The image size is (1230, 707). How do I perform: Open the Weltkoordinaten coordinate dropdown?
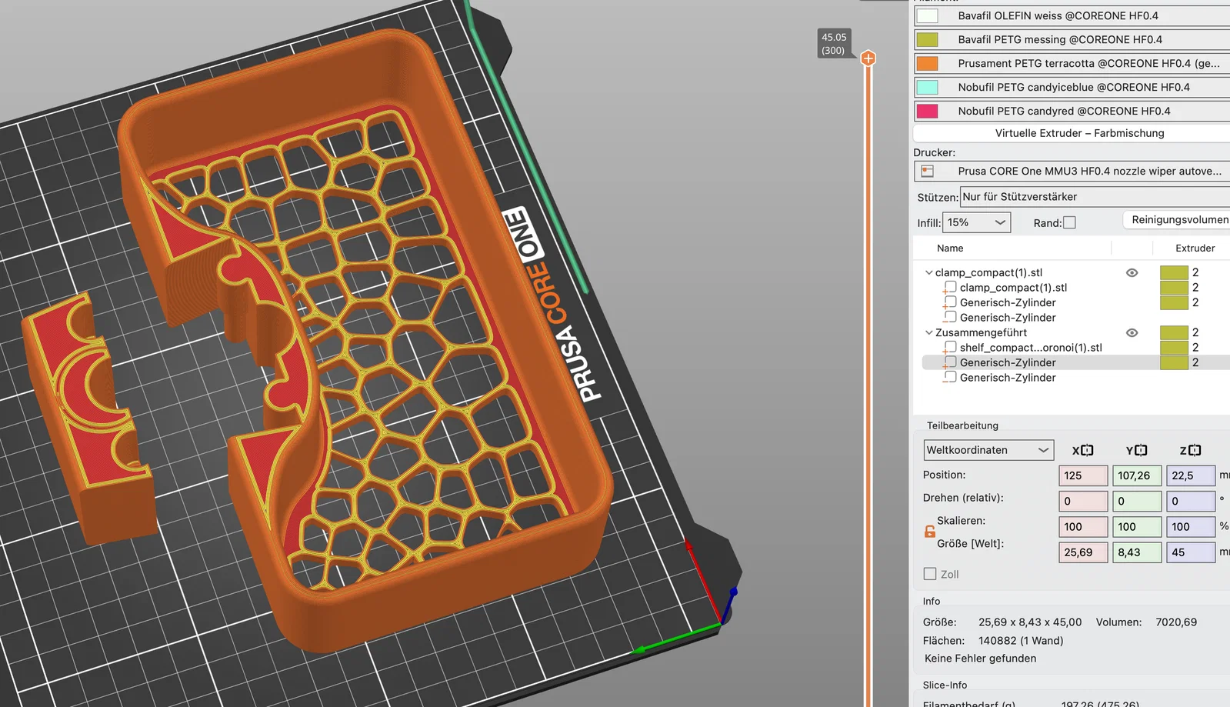point(988,450)
